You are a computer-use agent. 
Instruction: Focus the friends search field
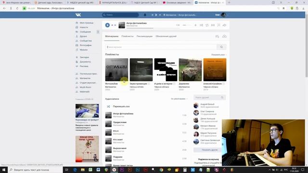pos(210,98)
